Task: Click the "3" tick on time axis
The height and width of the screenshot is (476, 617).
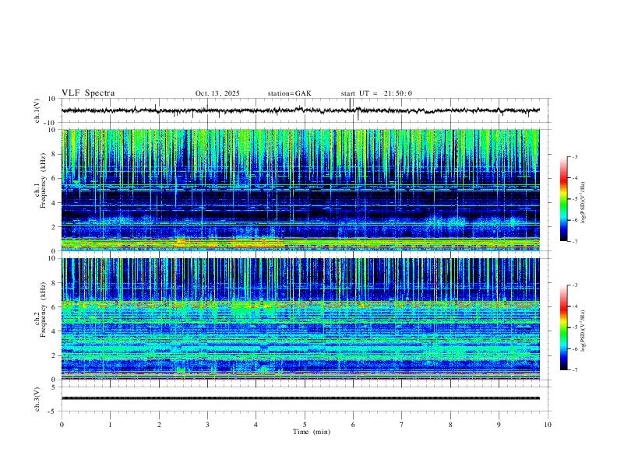Action: (x=207, y=425)
